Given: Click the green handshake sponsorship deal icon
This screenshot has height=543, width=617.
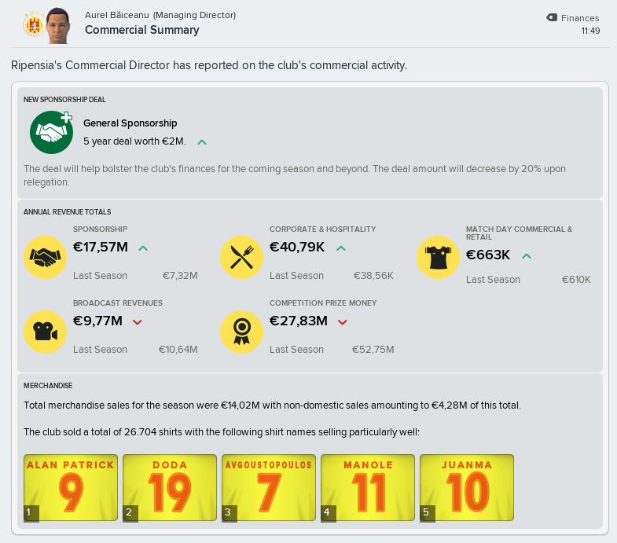Looking at the screenshot, I should coord(52,132).
